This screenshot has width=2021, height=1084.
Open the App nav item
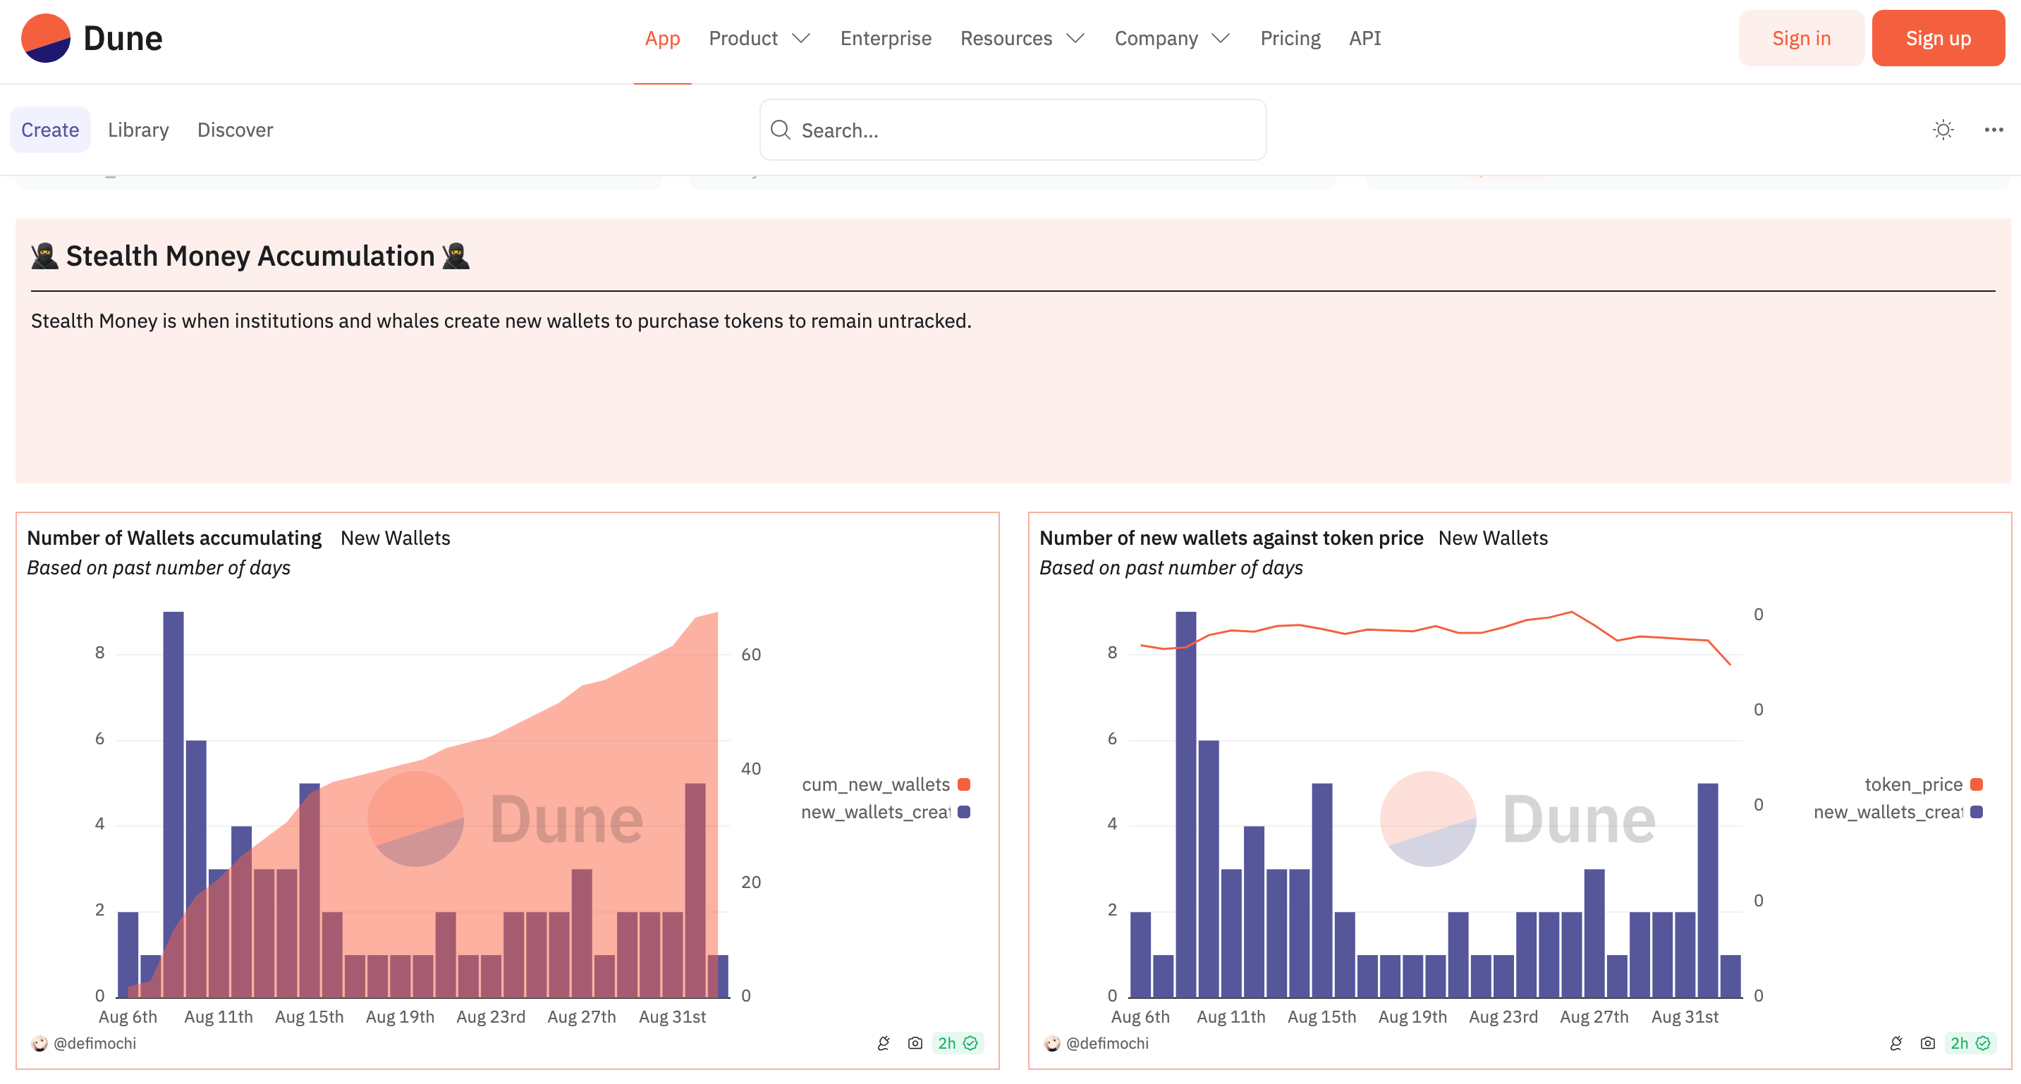[x=662, y=37]
